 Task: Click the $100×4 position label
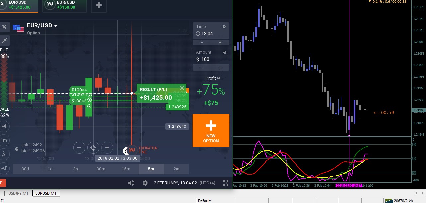pos(79,90)
